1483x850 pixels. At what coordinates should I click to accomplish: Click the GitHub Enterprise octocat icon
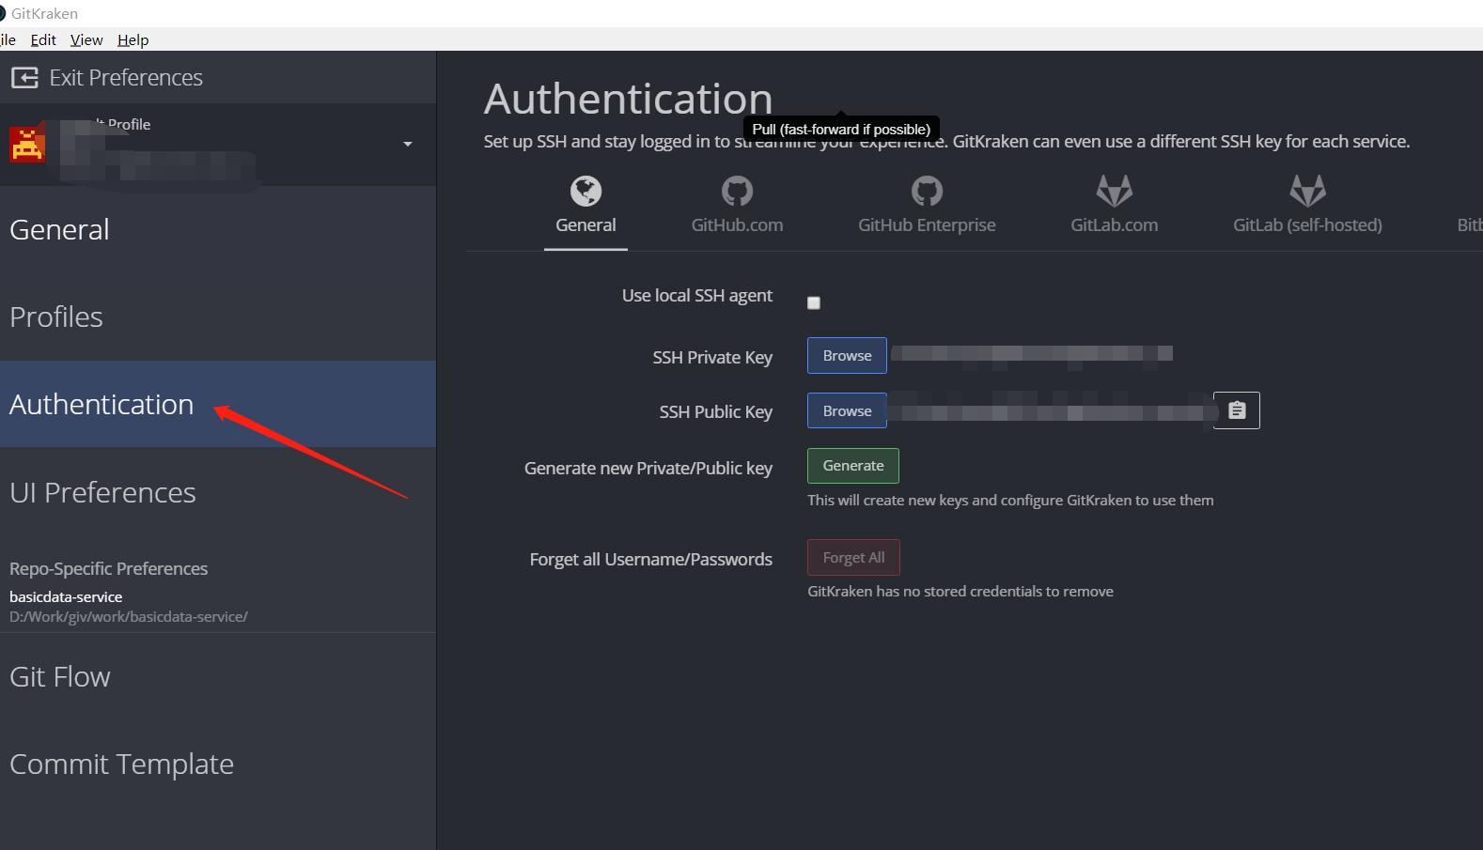pyautogui.click(x=927, y=192)
